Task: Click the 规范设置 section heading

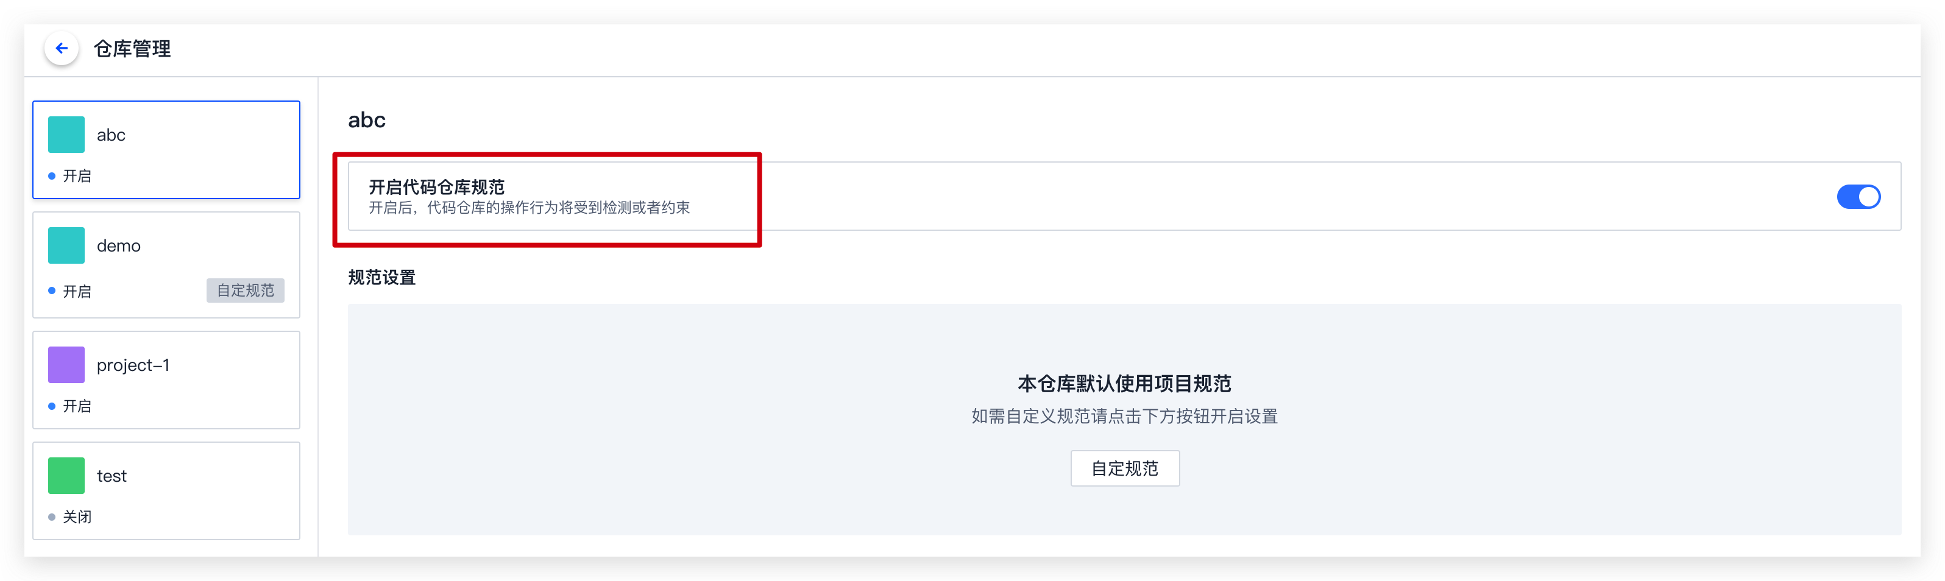Action: (x=382, y=278)
